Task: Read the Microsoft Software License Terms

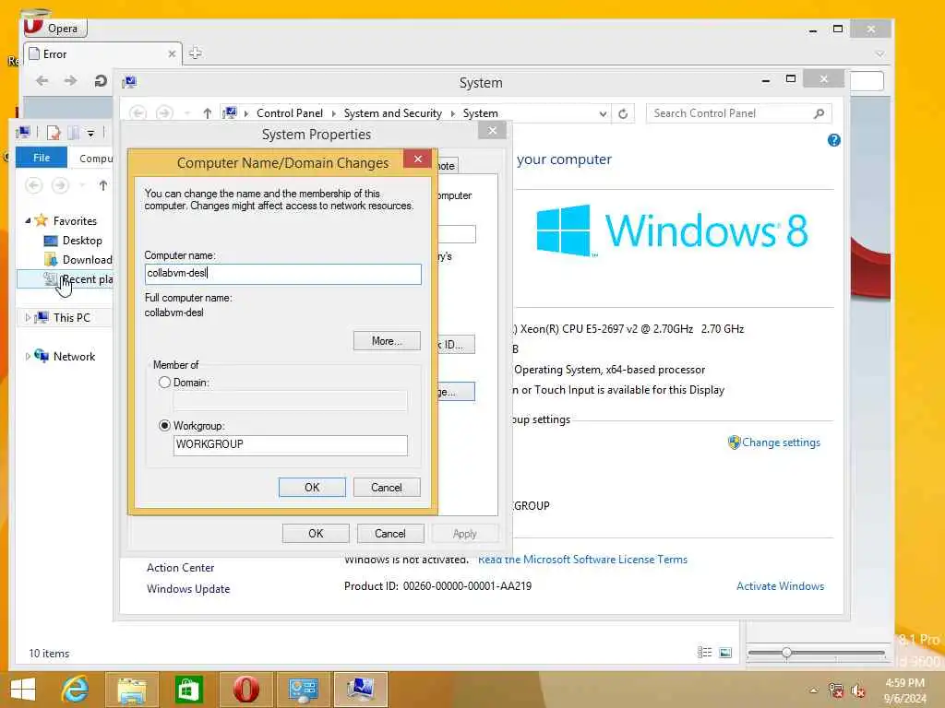Action: point(583,560)
